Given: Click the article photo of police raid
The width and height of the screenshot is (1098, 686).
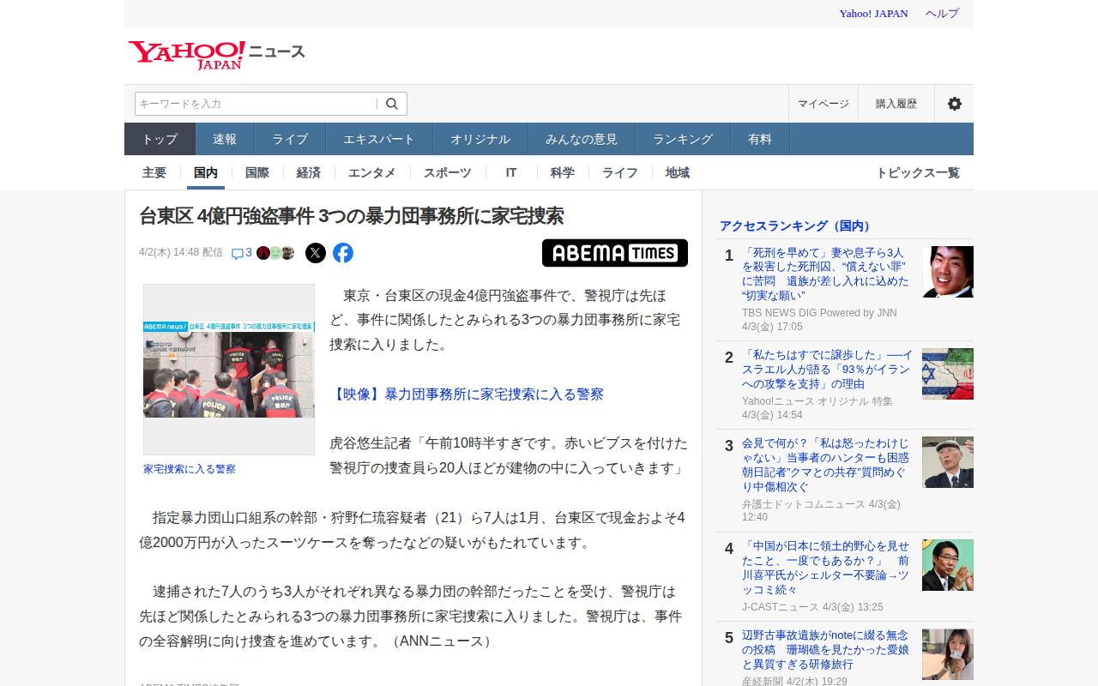Looking at the screenshot, I should tap(229, 370).
